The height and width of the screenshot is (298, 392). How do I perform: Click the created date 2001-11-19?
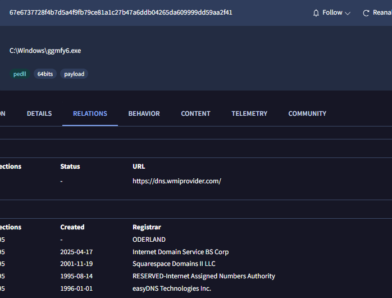(76, 264)
